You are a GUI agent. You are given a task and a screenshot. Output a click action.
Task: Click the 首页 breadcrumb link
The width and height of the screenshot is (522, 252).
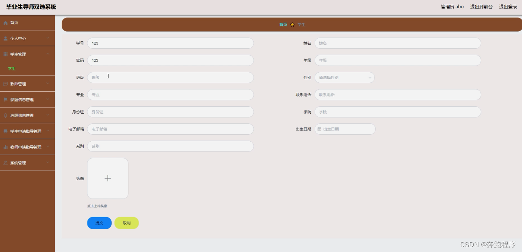283,25
